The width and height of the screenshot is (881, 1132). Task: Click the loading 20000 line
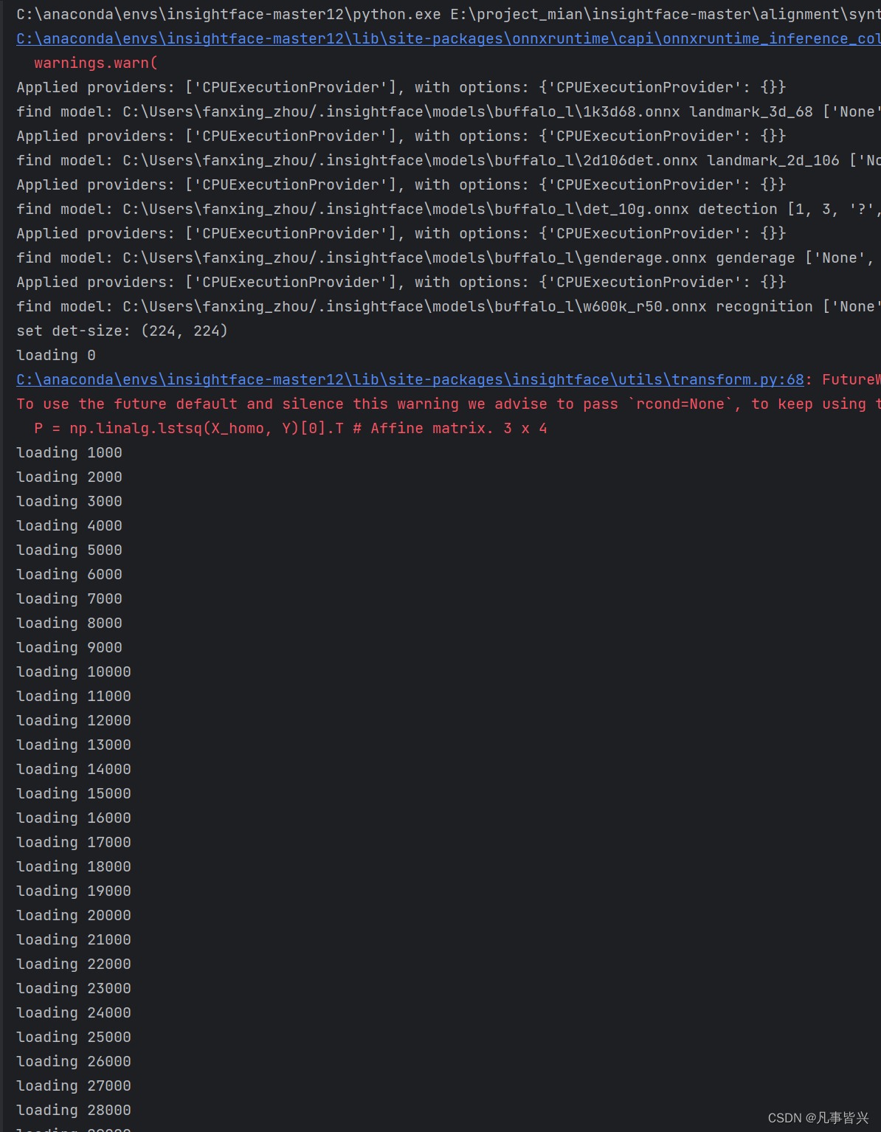coord(73,915)
